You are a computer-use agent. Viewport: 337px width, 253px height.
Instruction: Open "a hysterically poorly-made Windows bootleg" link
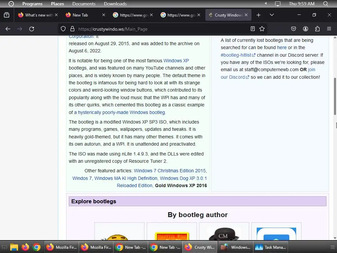click(x=120, y=112)
